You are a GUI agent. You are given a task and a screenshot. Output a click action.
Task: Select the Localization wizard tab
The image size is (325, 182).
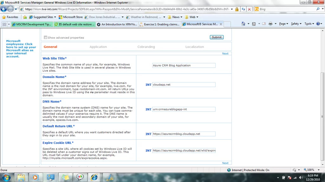[x=195, y=47]
